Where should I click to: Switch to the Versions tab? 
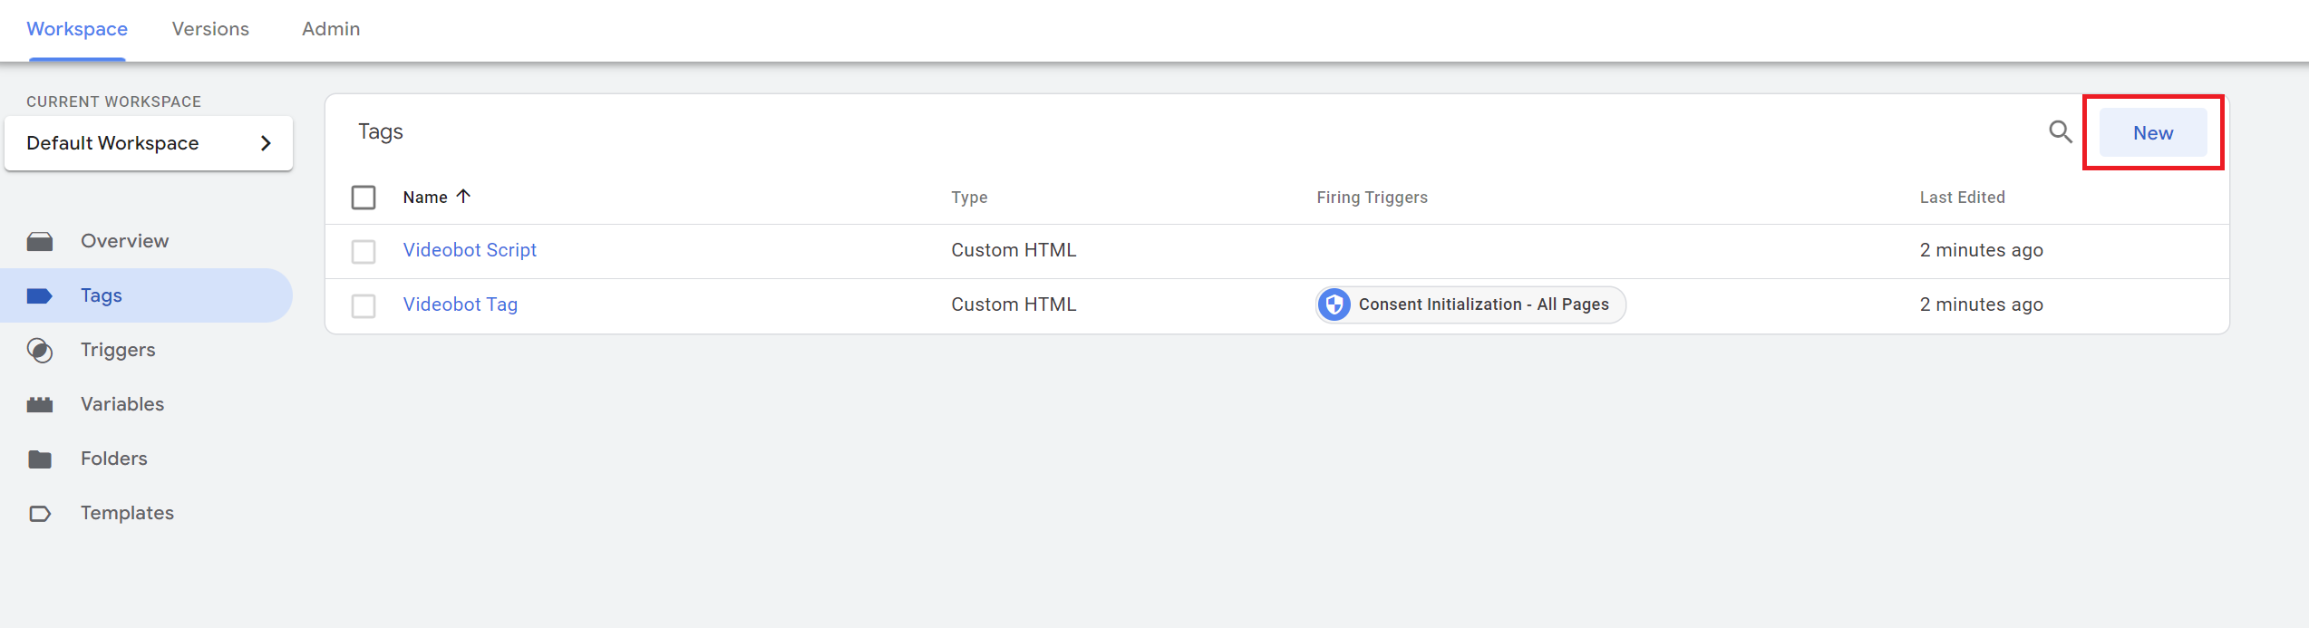pyautogui.click(x=210, y=29)
